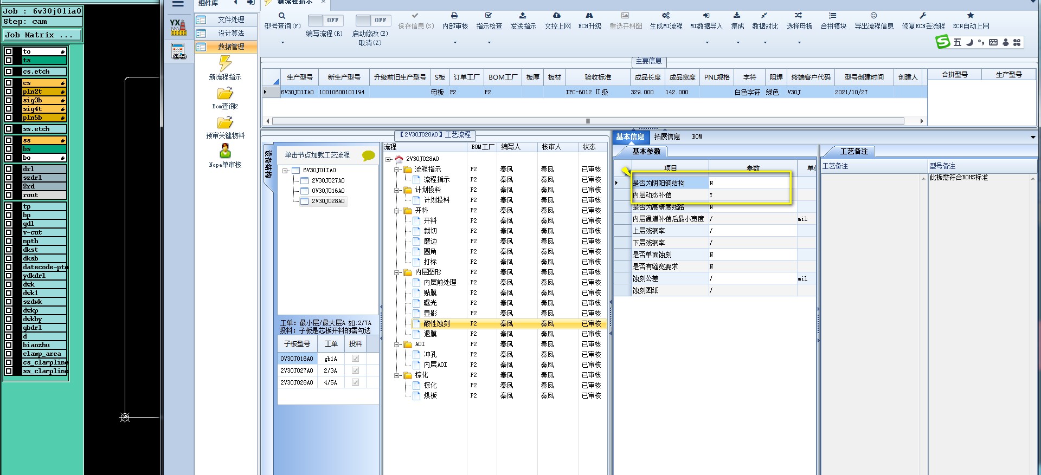Click the yellow chat bubble icon
This screenshot has width=1041, height=475.
(369, 156)
